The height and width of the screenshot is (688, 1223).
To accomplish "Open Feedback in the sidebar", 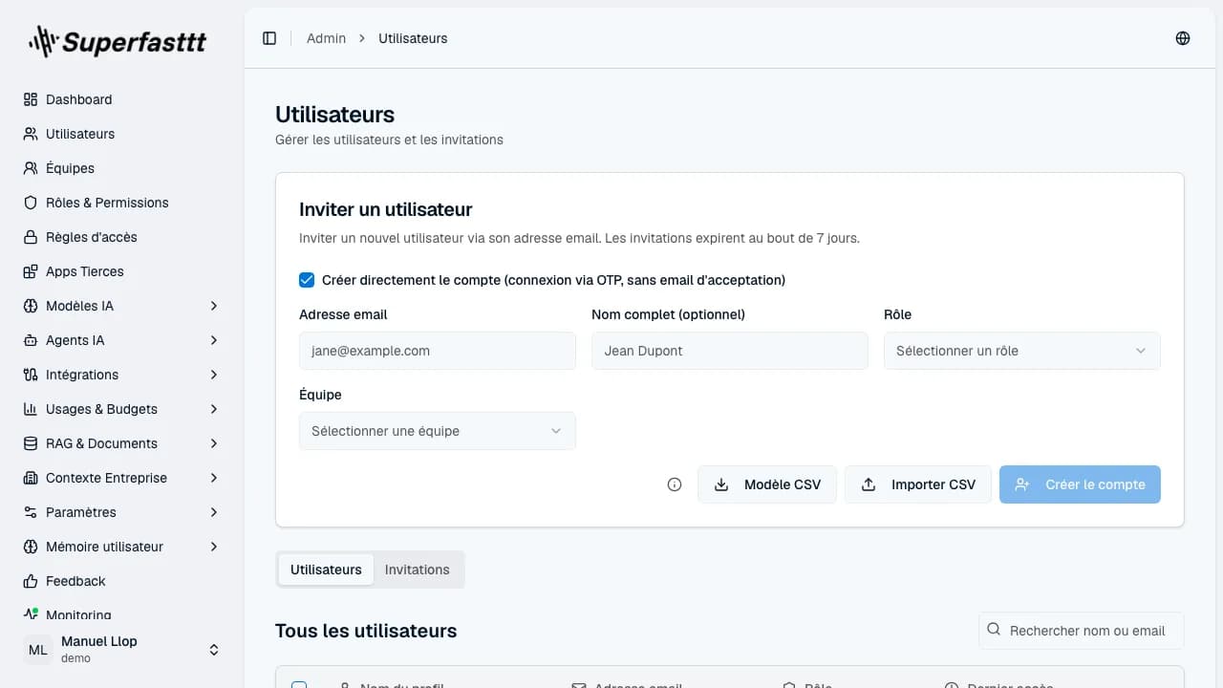I will [x=122, y=581].
